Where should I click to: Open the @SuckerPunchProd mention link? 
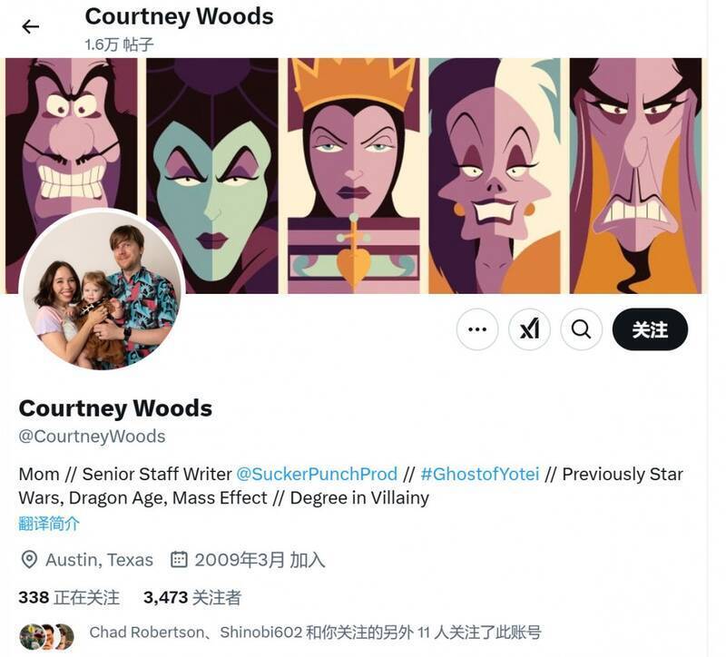tap(317, 474)
